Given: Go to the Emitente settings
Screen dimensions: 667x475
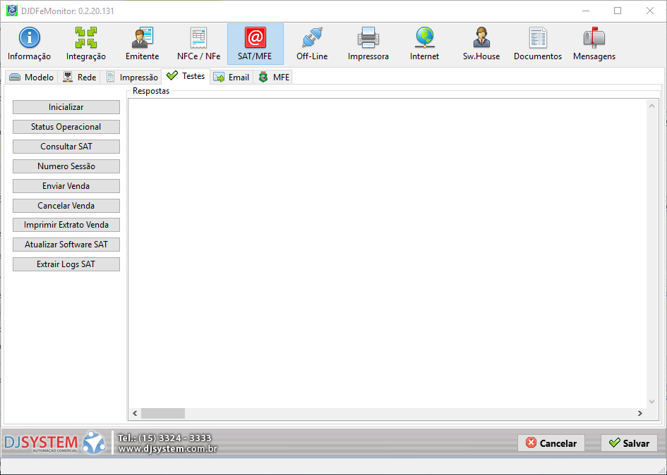Looking at the screenshot, I should tap(142, 44).
